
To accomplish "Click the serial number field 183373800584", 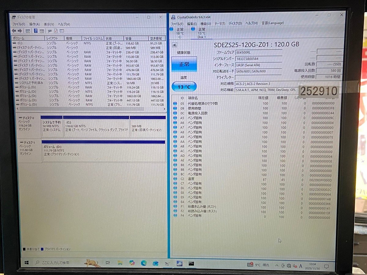I will point(258,59).
